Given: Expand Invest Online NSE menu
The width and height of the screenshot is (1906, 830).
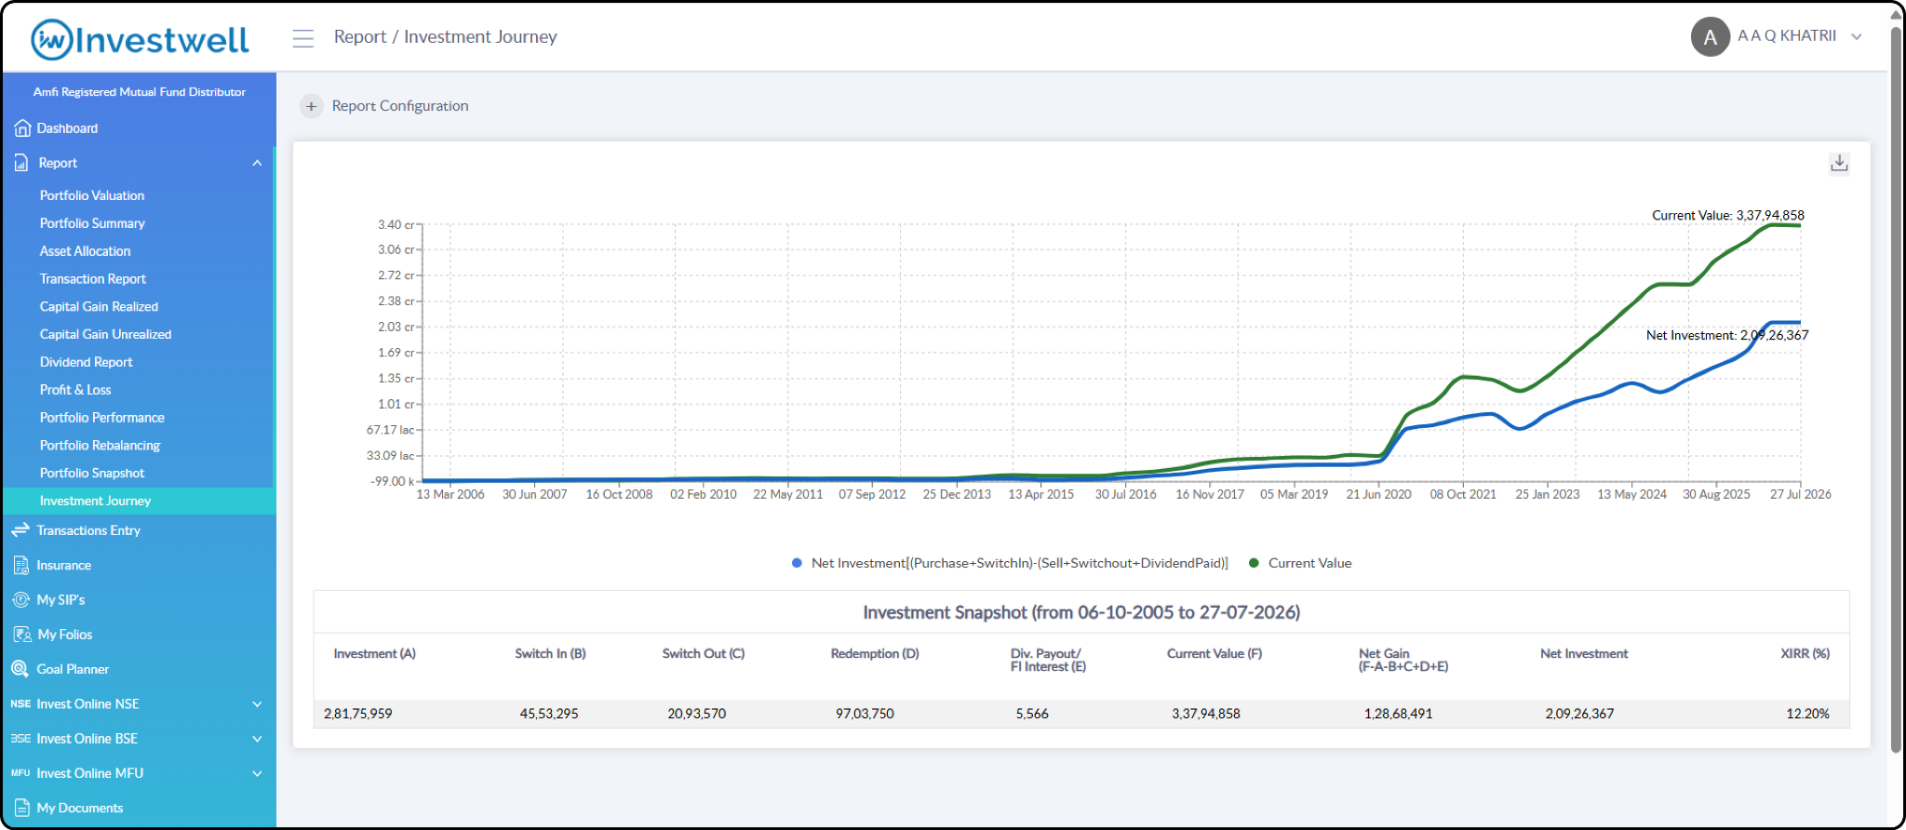Looking at the screenshot, I should point(257,704).
